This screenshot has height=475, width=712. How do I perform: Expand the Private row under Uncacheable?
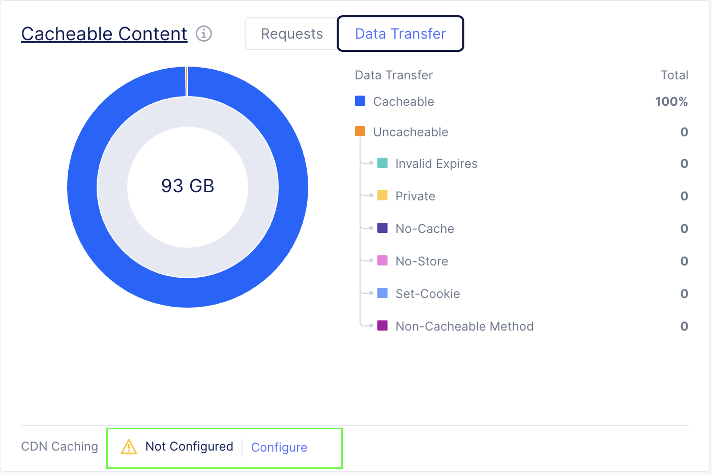415,196
